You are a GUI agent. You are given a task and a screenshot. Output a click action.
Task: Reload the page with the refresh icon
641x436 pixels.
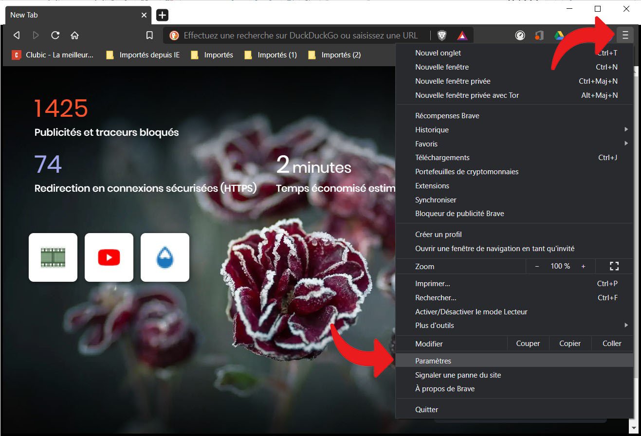tap(55, 36)
